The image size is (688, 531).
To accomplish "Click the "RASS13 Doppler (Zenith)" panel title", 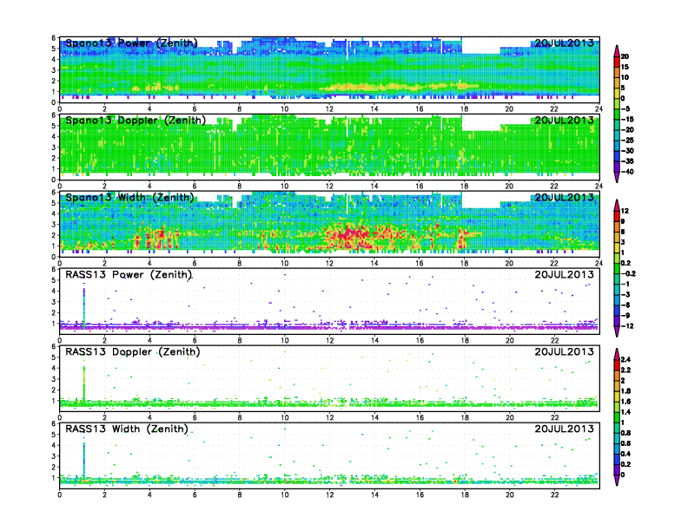I will pos(133,351).
